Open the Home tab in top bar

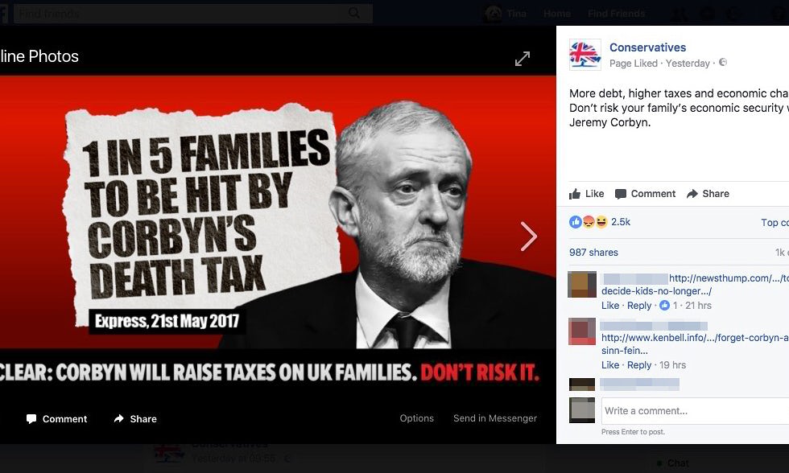point(557,14)
